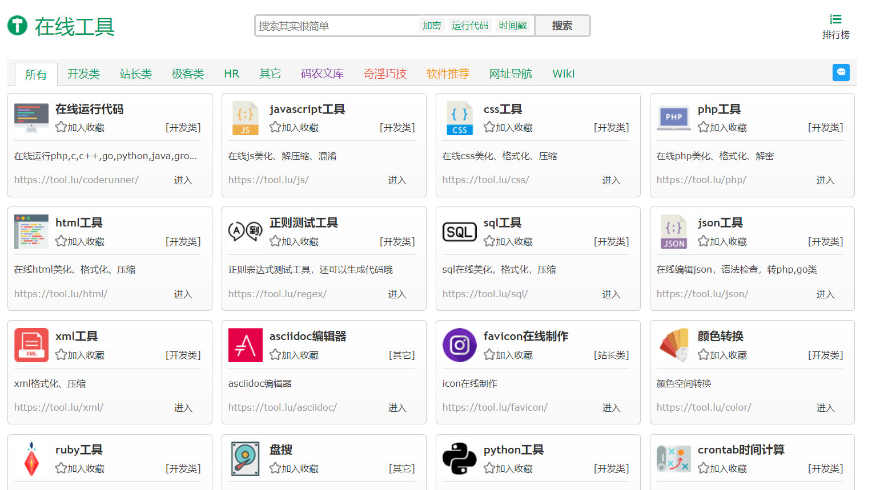The image size is (880, 490).
Task: Open the xml工具 red XML icon
Action: coord(31,345)
